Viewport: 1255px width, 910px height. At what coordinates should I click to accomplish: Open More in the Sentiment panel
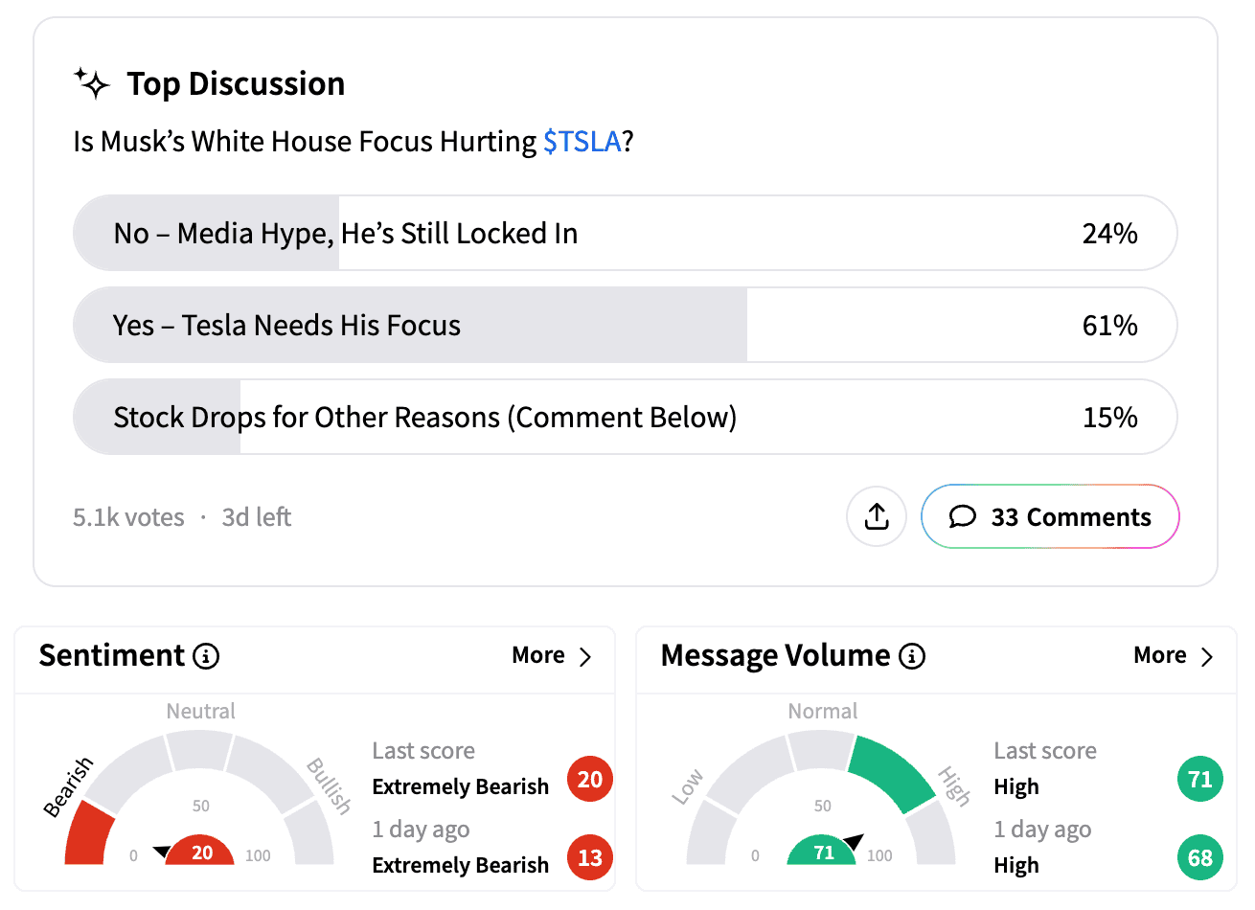(552, 655)
